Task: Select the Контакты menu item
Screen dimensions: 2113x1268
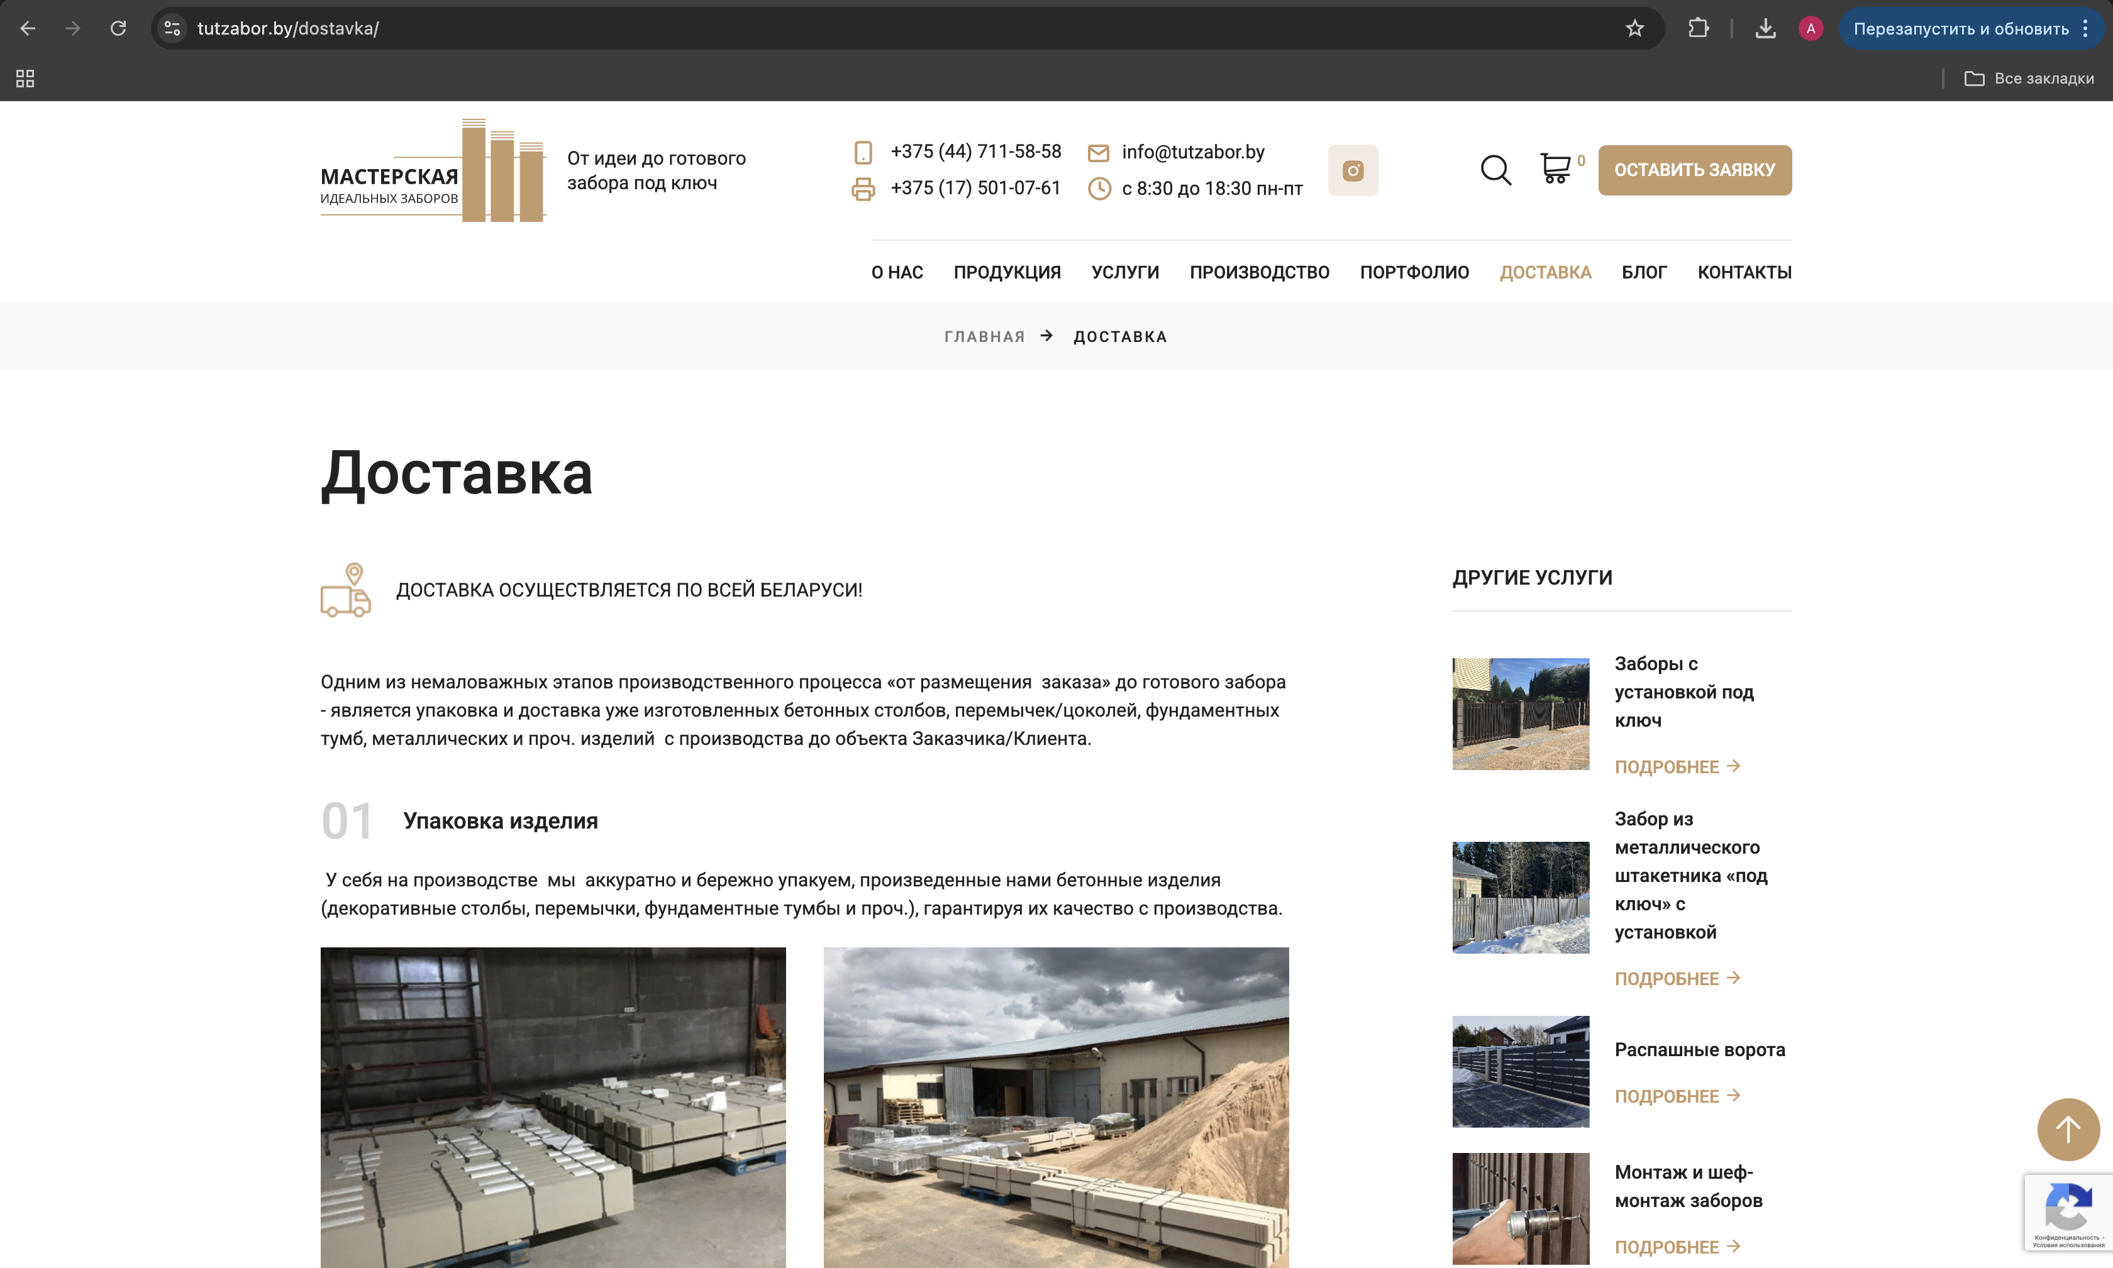Action: click(1744, 273)
